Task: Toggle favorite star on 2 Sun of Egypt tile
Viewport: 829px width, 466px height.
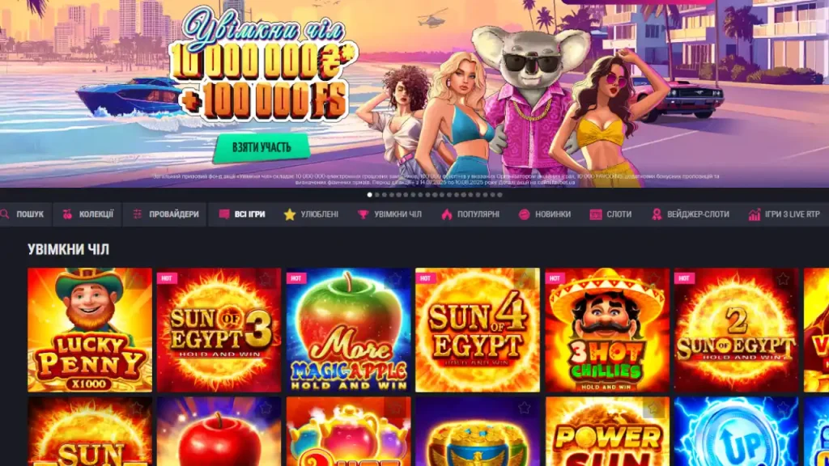Action: point(783,278)
